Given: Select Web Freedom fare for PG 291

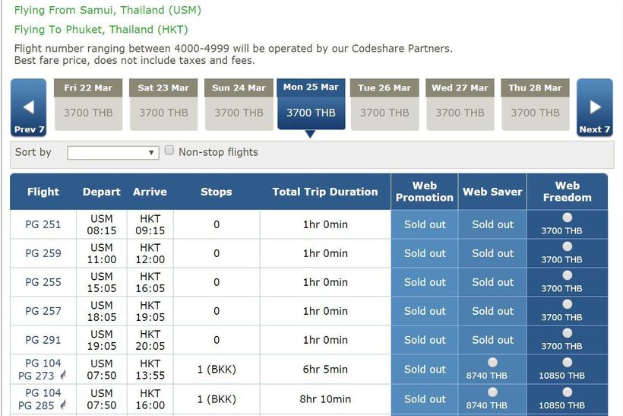Looking at the screenshot, I should coord(567,333).
